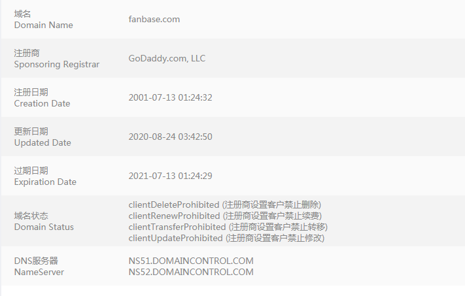Click updated date 2020-08-24 03:42:50
The width and height of the screenshot is (465, 296).
tap(171, 137)
